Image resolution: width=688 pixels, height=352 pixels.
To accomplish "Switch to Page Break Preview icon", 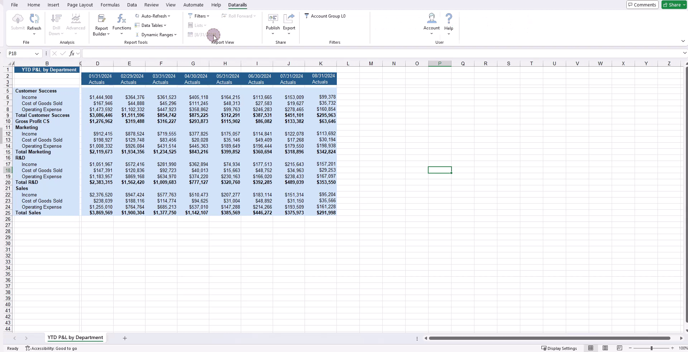I will click(x=620, y=348).
